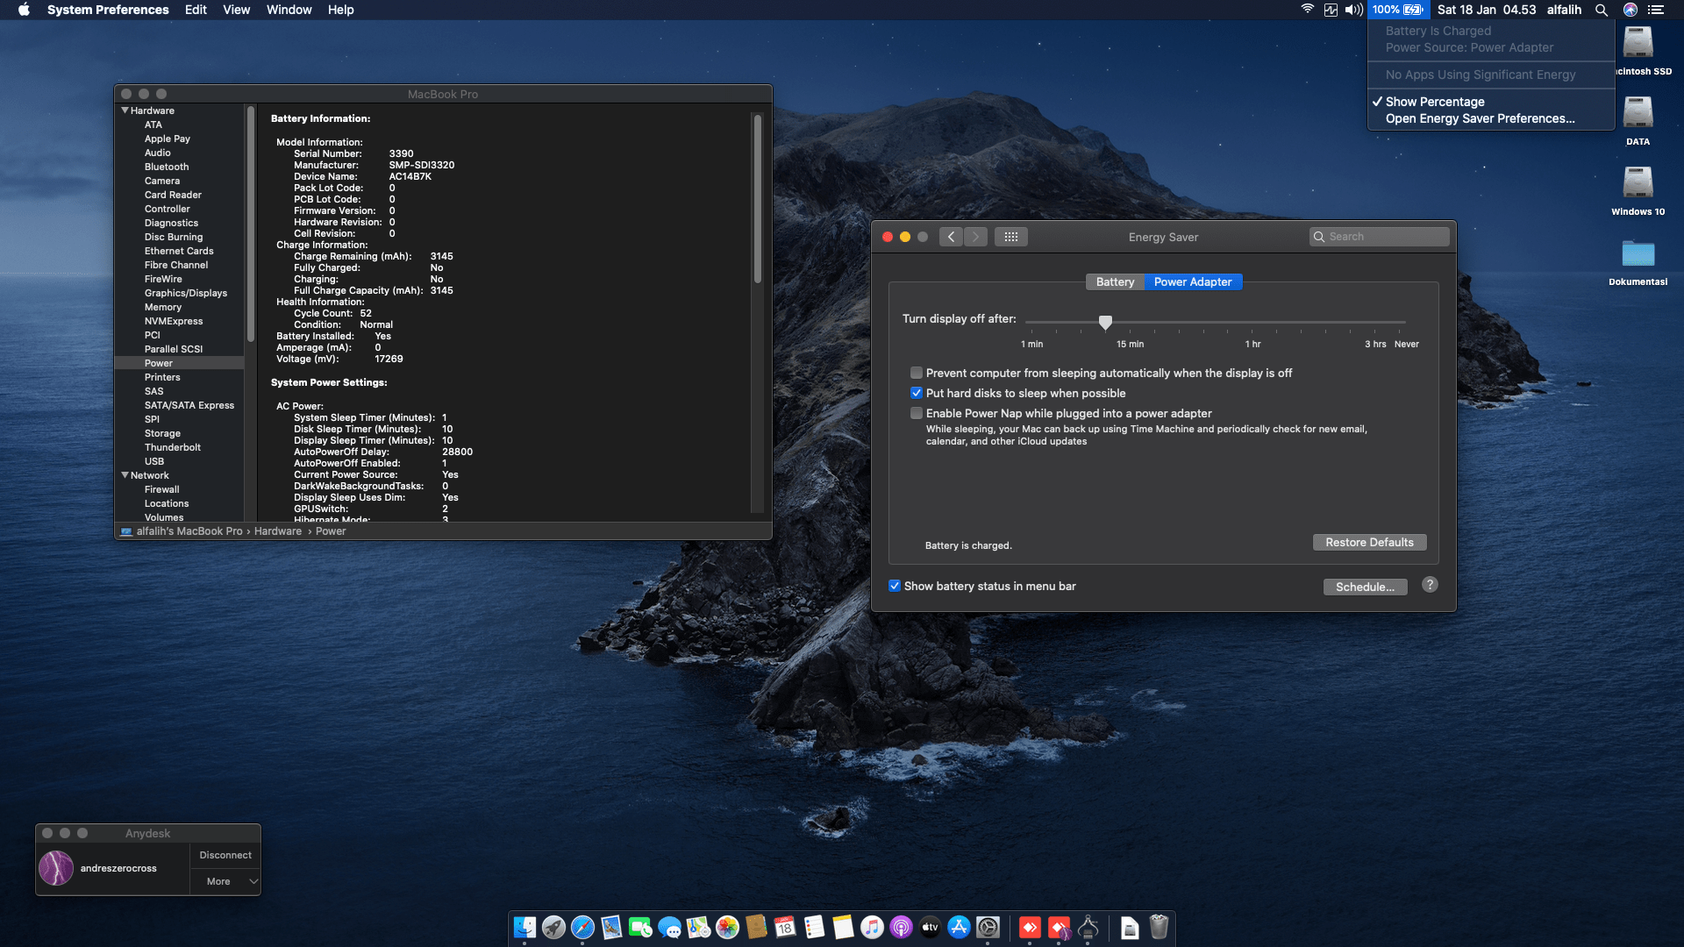Open System Preferences from the dock
The width and height of the screenshot is (1684, 947).
(x=988, y=927)
